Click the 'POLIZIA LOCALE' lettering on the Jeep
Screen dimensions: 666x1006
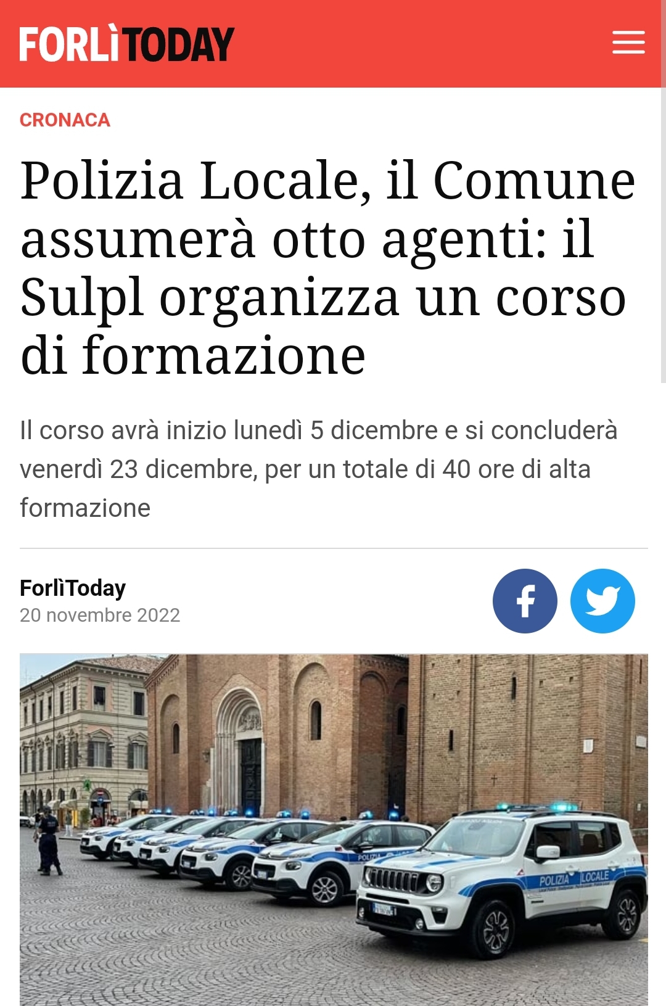coord(573,879)
